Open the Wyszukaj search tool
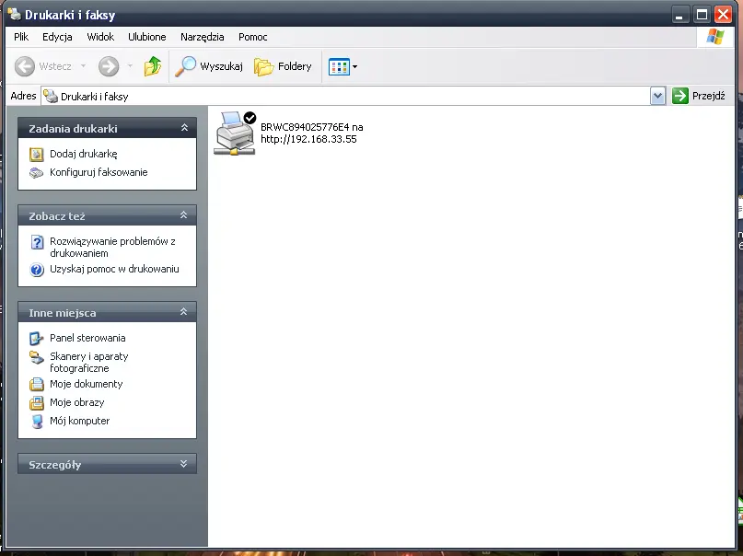The width and height of the screenshot is (743, 556). pyautogui.click(x=209, y=66)
